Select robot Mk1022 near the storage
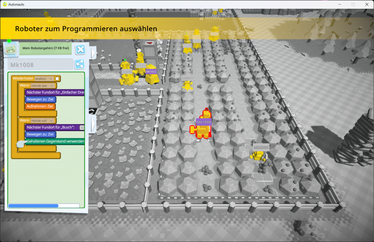Image resolution: width=374 pixels, height=242 pixels. [151, 74]
